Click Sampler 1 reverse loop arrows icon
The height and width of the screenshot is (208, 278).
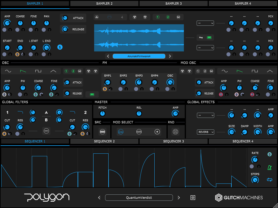pos(201,38)
